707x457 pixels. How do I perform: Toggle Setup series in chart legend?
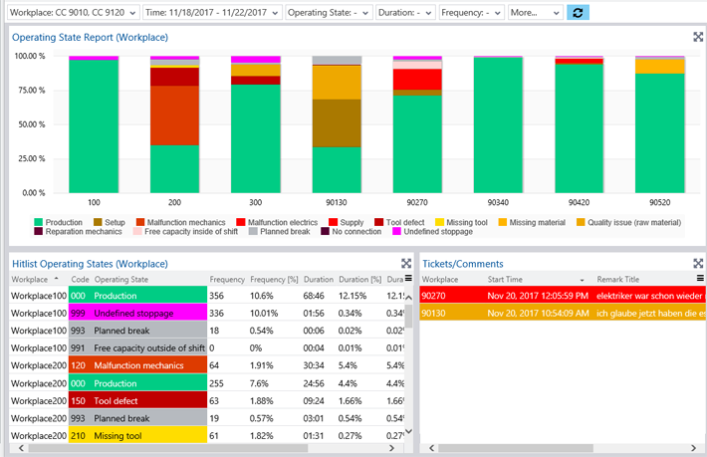(110, 222)
